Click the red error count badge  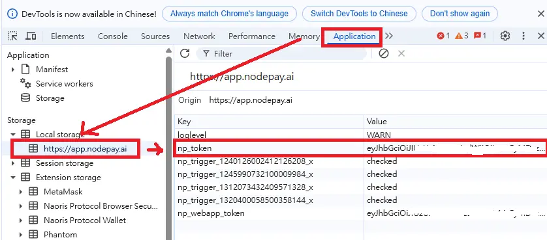pyautogui.click(x=443, y=36)
